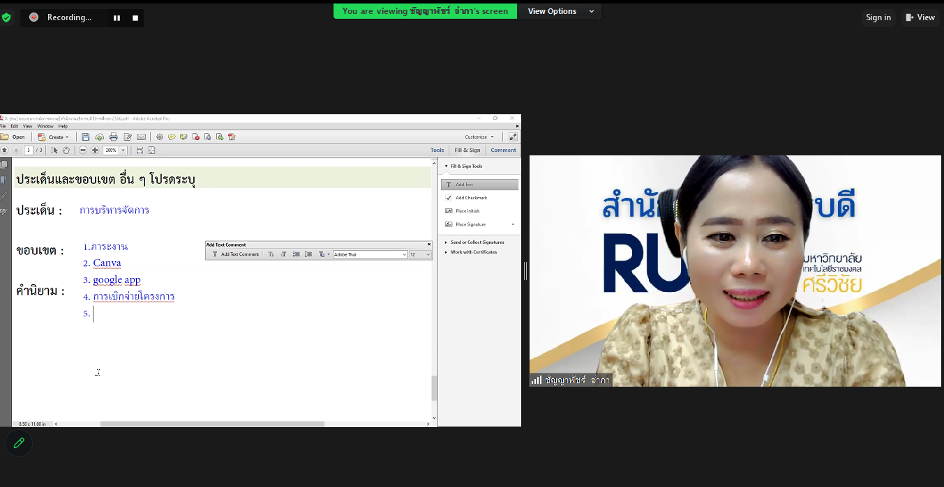Open the zoom level 200% dropdown
The height and width of the screenshot is (487, 944).
click(x=123, y=150)
